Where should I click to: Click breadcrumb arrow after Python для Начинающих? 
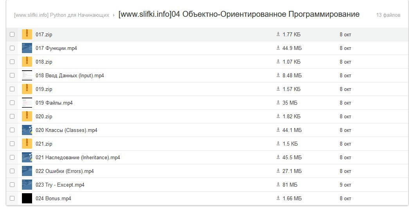tap(114, 15)
